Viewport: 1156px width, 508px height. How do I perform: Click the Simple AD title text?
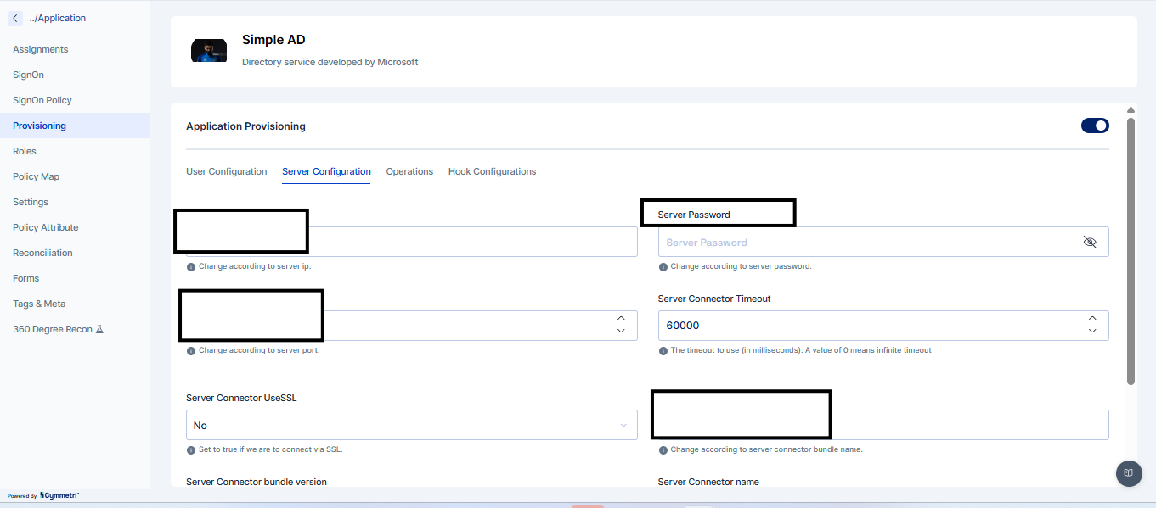(273, 40)
